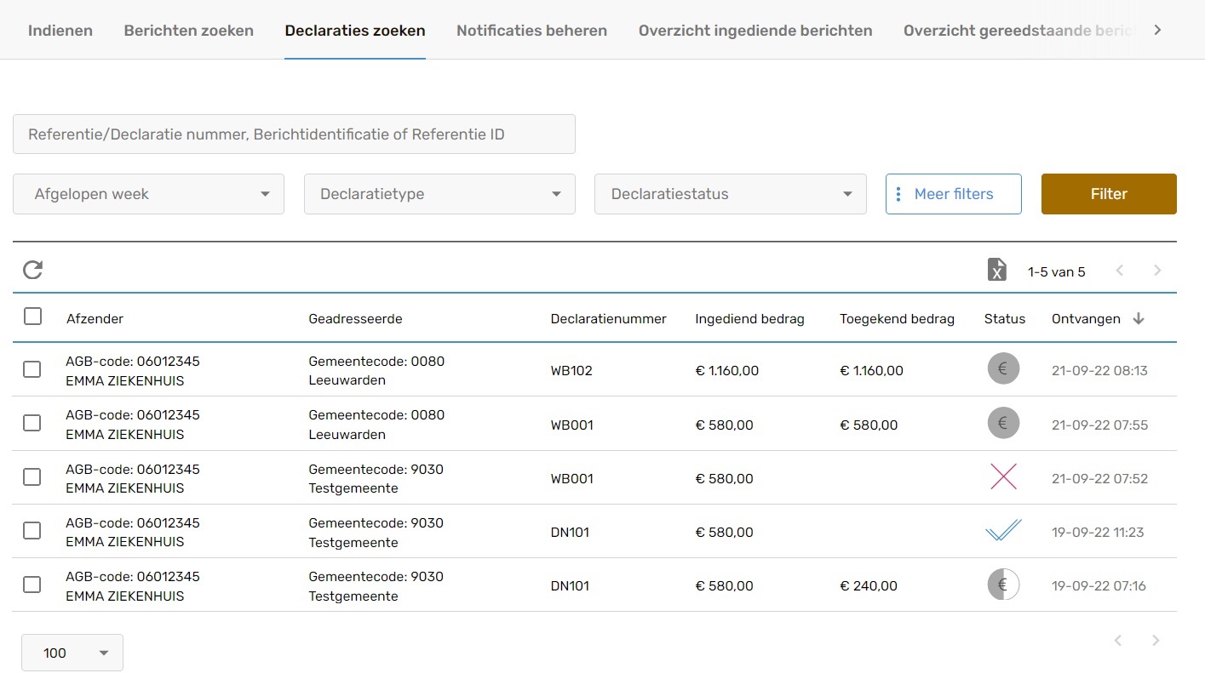Click the Referentie/Declaratie nummer search field
This screenshot has height=696, width=1205.
[294, 134]
